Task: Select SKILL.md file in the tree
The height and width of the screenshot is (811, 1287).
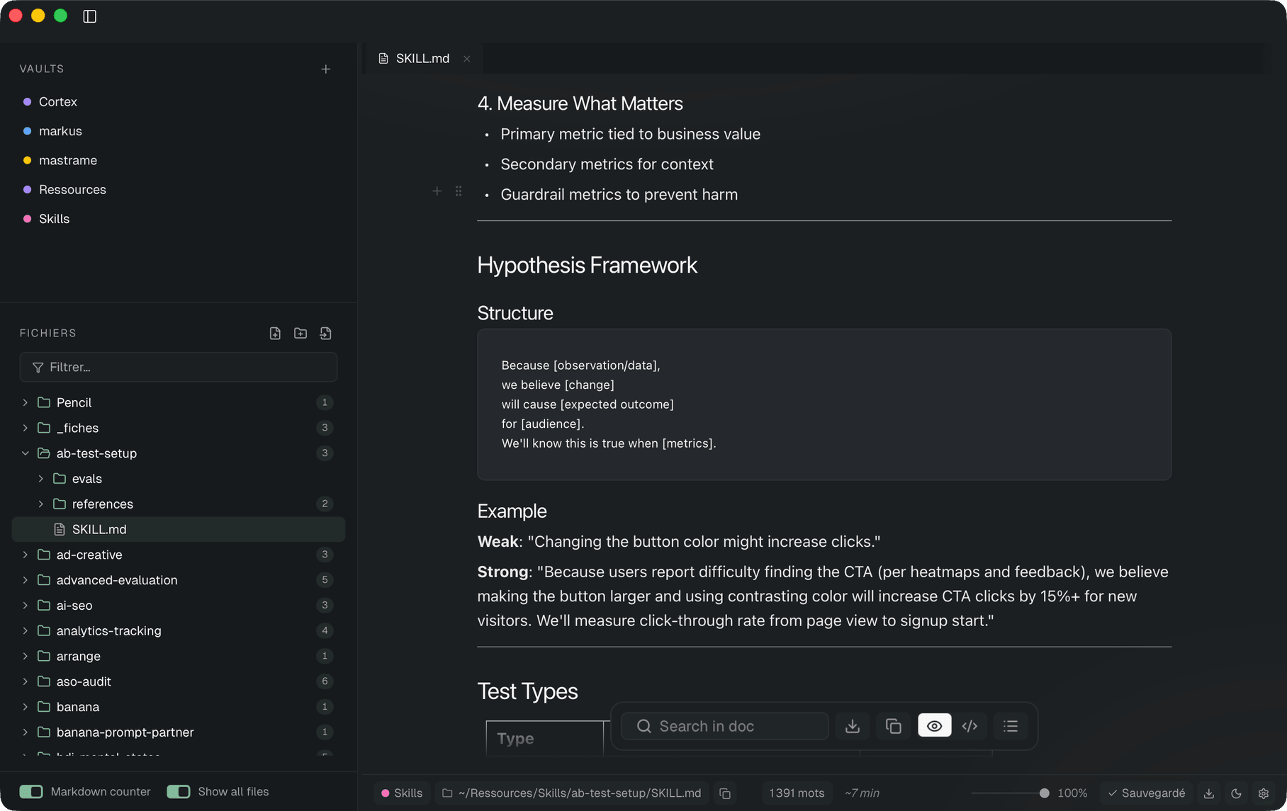Action: click(179, 530)
